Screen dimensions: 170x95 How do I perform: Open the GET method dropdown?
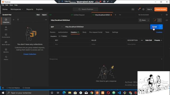coord(57,27)
